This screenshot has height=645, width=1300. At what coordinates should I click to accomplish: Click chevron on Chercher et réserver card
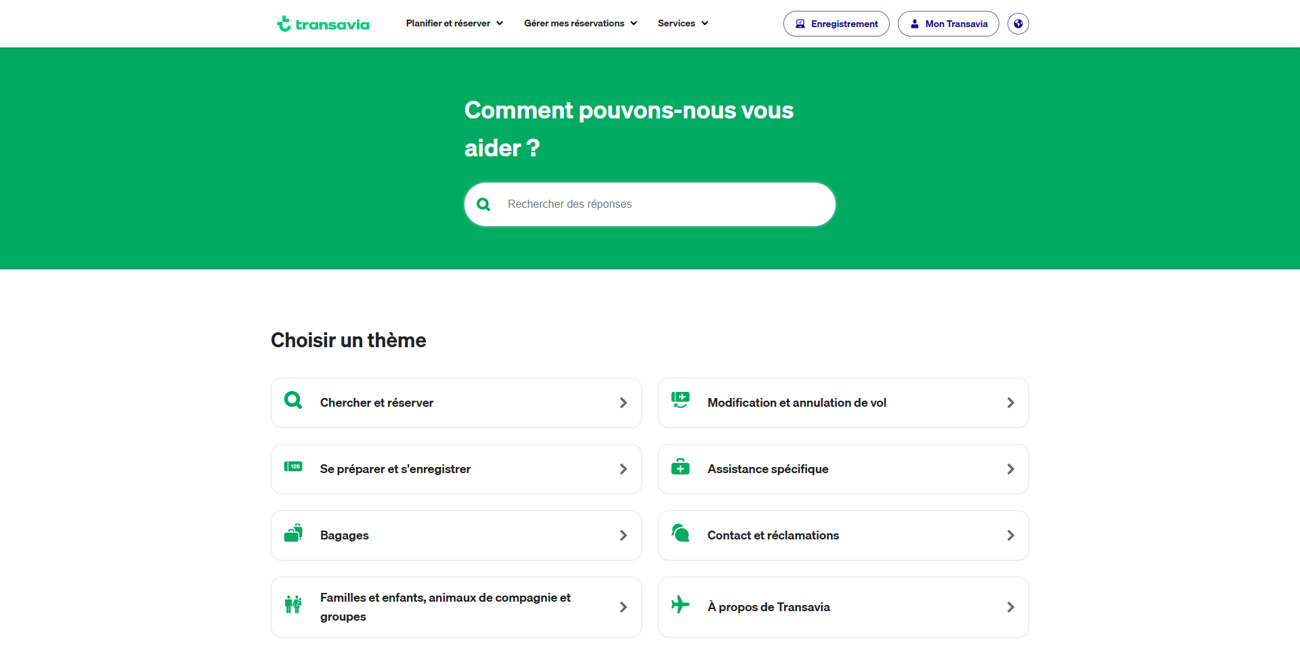pyautogui.click(x=624, y=403)
